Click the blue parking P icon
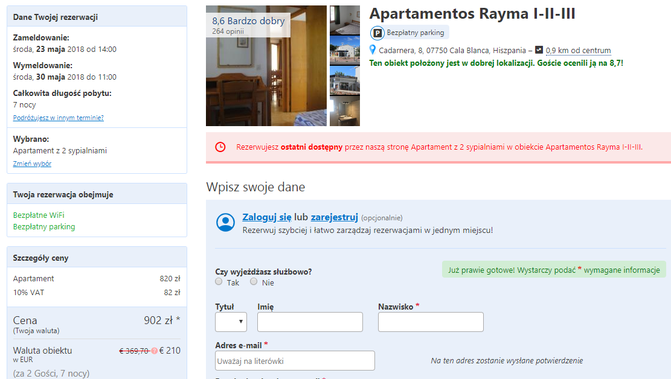 [x=377, y=33]
